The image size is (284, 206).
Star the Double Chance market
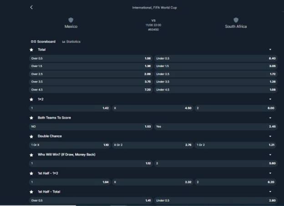pyautogui.click(x=31, y=137)
